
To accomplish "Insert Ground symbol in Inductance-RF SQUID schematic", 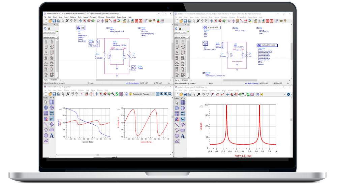I will [x=234, y=21].
